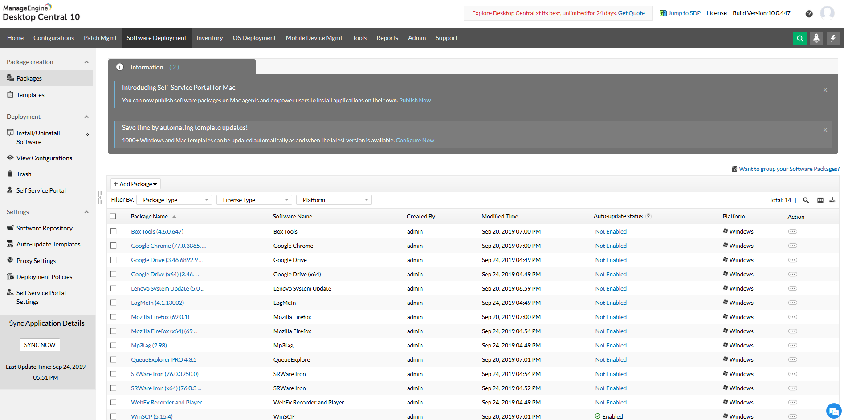Tick the checkbox for Mozilla Firefox (69.0.1)

[x=113, y=317]
